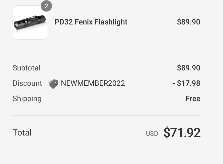Click the Free shipping value
Viewport: 223px width, 164px height.
pyautogui.click(x=193, y=99)
